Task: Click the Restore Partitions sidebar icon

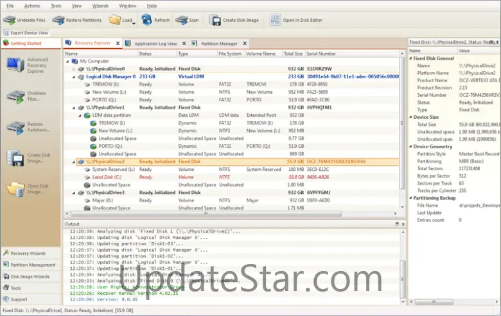Action: click(x=15, y=127)
